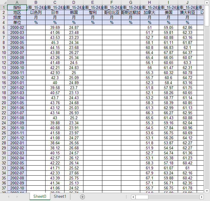Select column B header
210x201 pixels.
tap(36, 2)
